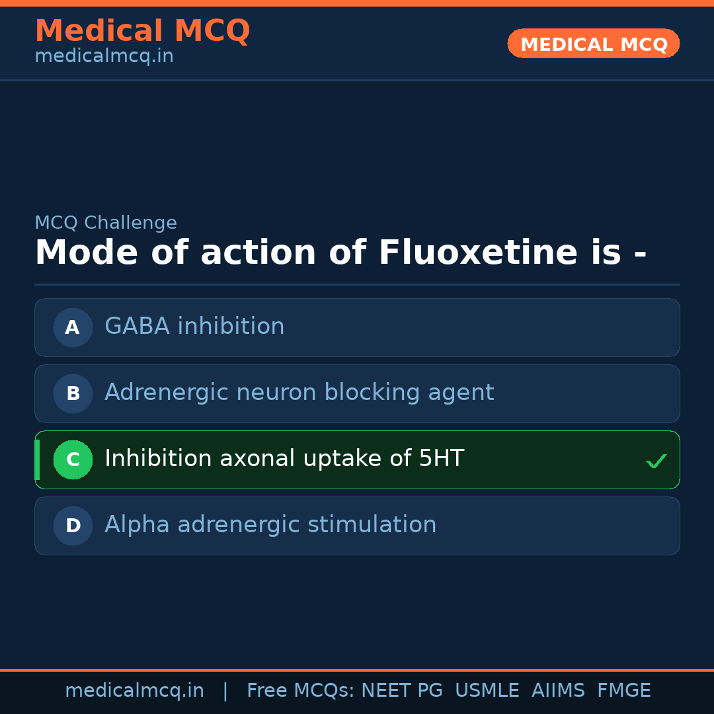Click the Fluoxetine question heading
This screenshot has width=714, height=714.
(340, 253)
